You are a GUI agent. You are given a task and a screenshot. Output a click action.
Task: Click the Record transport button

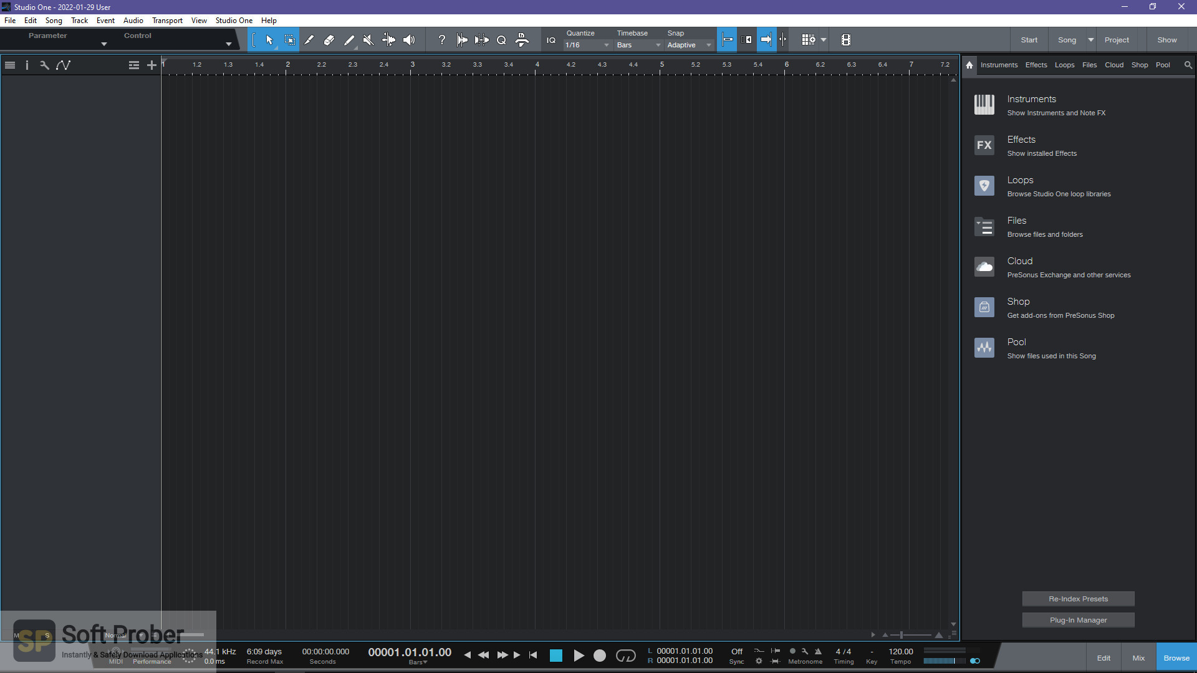tap(600, 656)
